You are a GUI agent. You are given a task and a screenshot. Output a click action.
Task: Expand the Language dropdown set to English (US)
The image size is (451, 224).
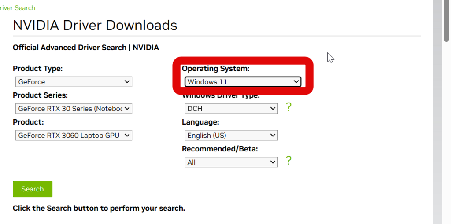231,136
